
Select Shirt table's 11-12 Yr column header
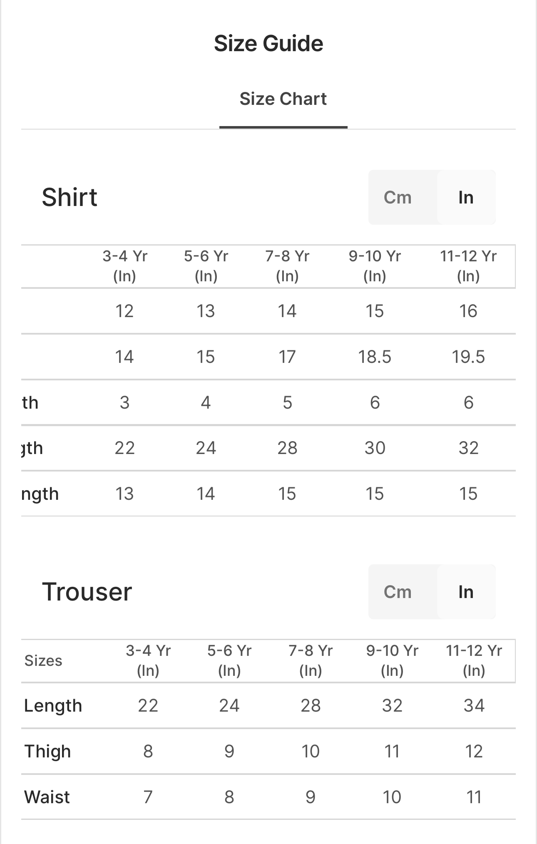click(x=468, y=266)
